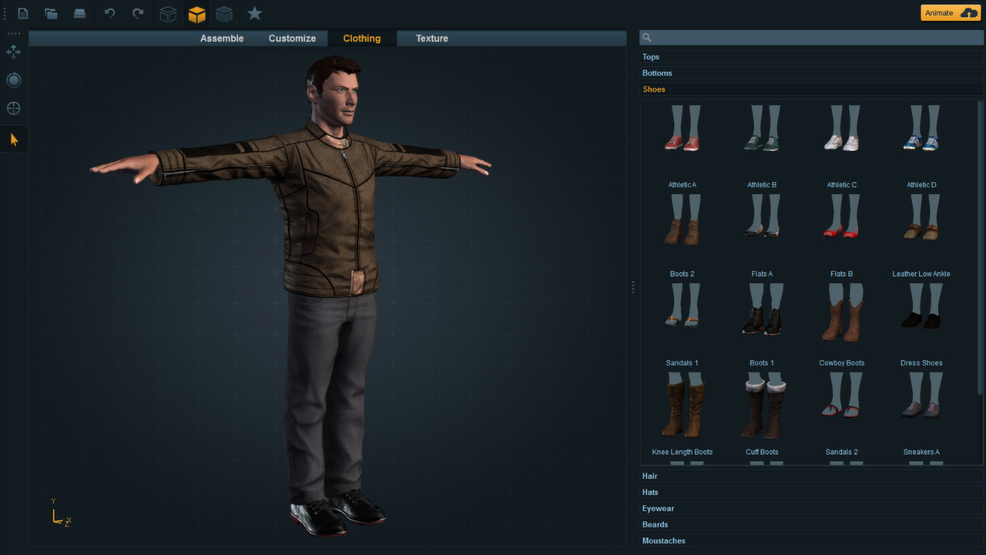
Task: Save the current character
Action: tap(79, 13)
